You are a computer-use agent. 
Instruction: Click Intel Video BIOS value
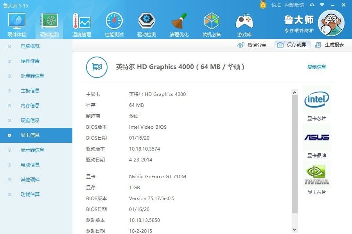point(148,127)
